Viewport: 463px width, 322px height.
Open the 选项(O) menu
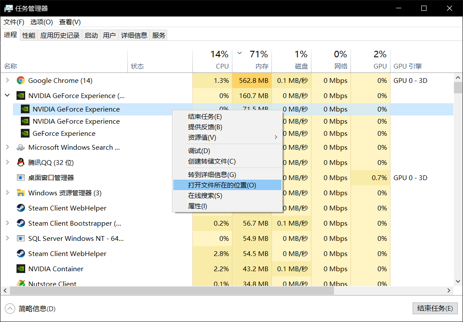click(41, 22)
